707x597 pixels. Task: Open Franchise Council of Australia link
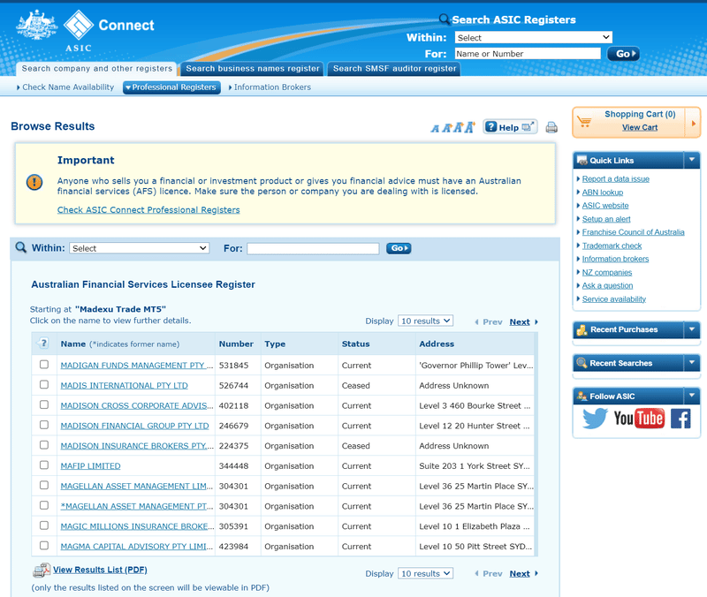click(x=633, y=232)
